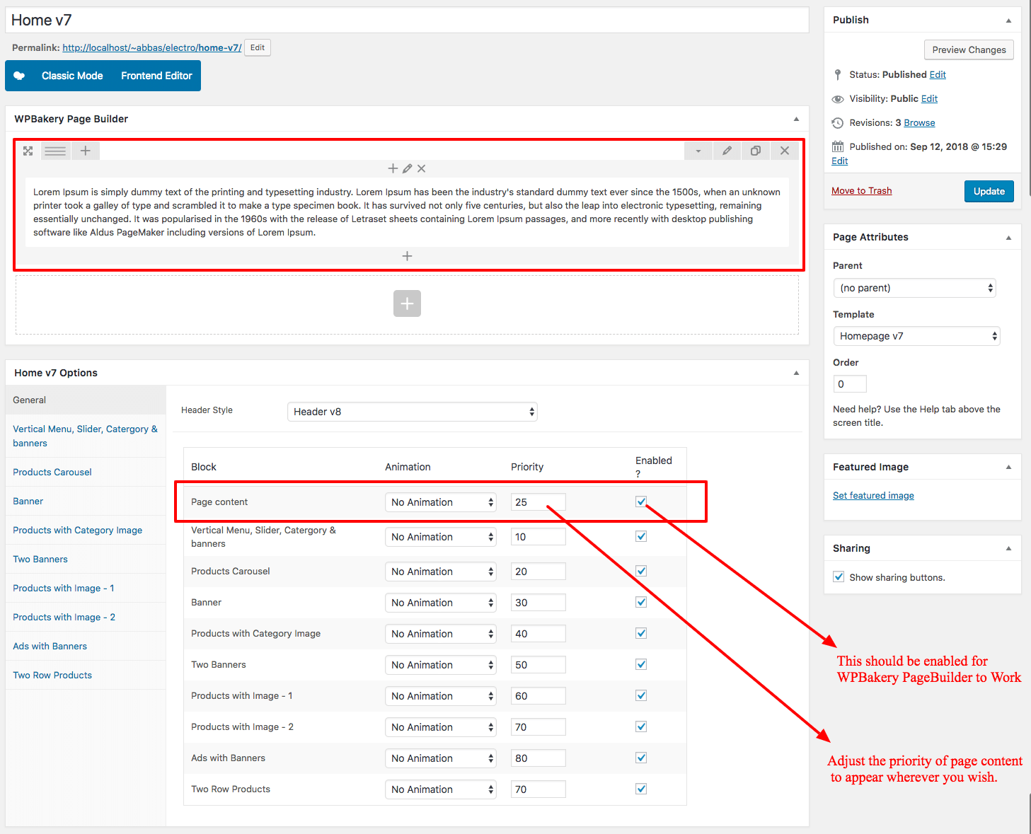1031x834 pixels.
Task: Toggle Banner row enabled checkbox
Action: point(641,602)
